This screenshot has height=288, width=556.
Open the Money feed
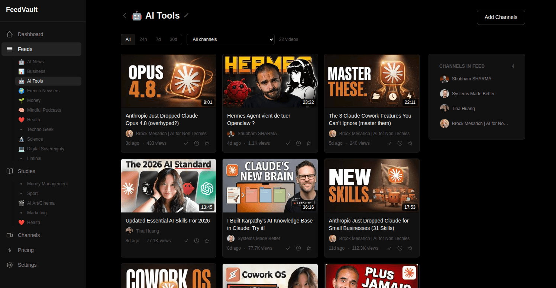click(x=48, y=100)
